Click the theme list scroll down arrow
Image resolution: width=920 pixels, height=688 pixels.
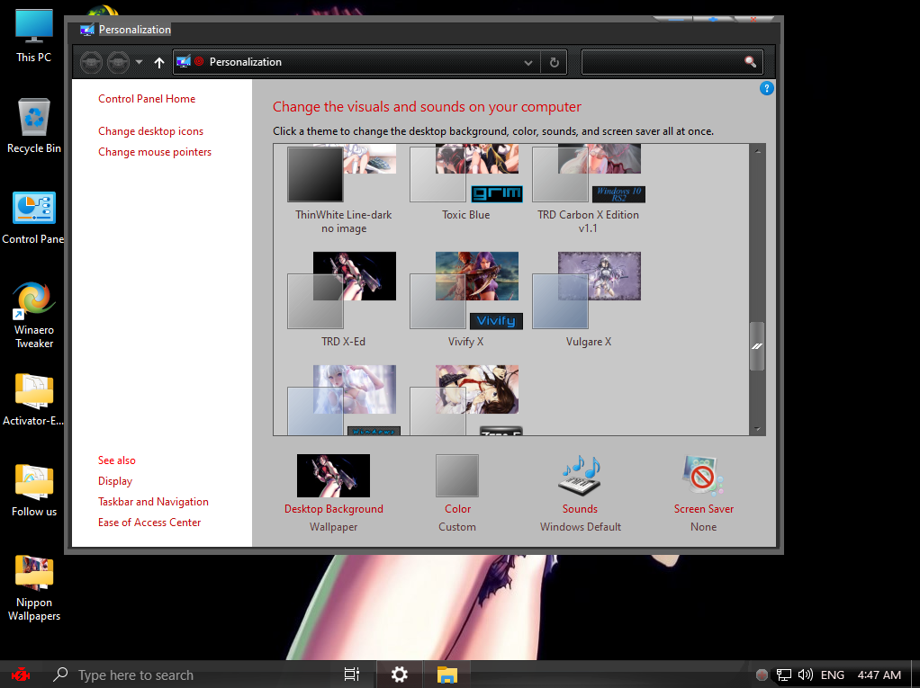click(x=757, y=428)
